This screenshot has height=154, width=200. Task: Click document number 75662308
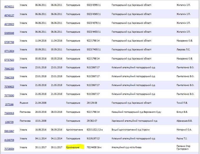coord(9,78)
